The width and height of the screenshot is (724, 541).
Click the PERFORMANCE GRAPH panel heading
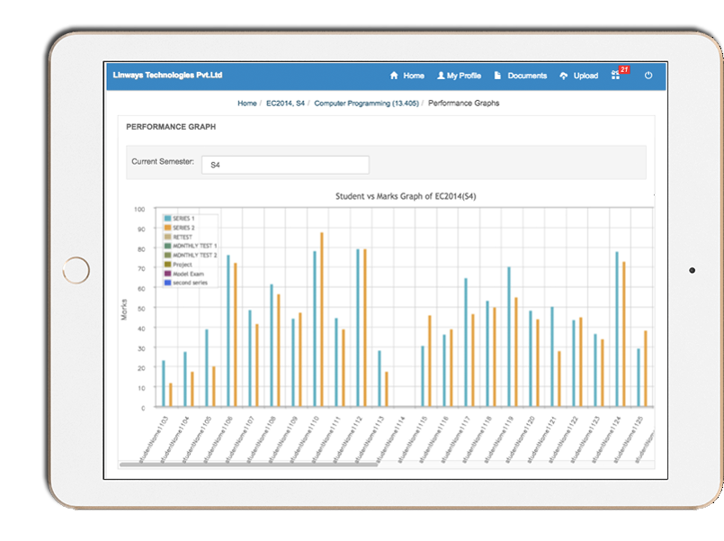pos(171,127)
